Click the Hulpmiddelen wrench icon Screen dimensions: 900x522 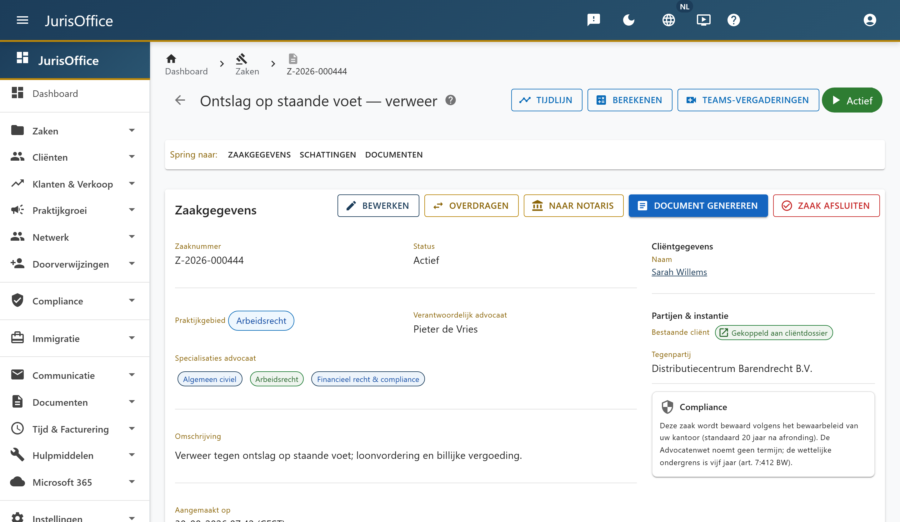coord(17,455)
